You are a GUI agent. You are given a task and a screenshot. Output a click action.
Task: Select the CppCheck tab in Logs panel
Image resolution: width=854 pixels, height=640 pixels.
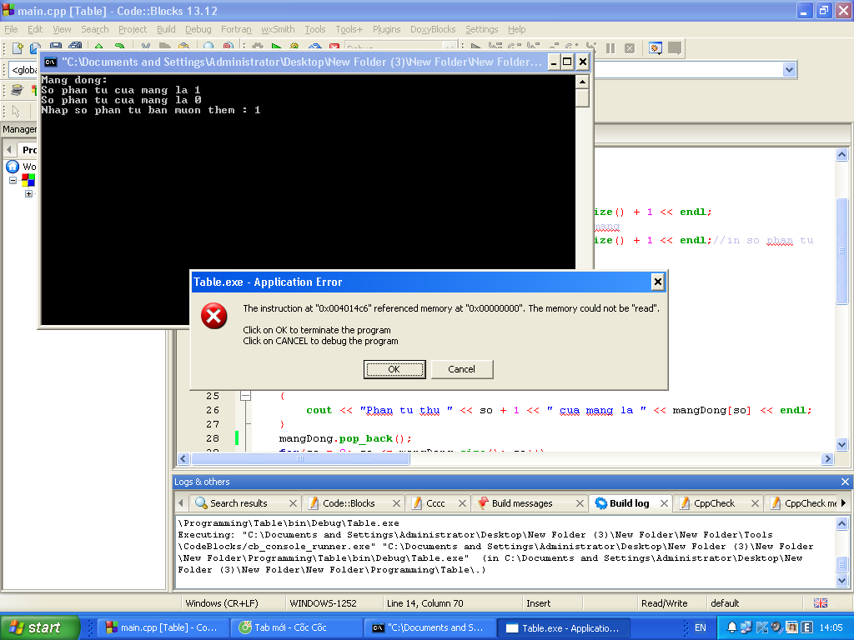[714, 503]
